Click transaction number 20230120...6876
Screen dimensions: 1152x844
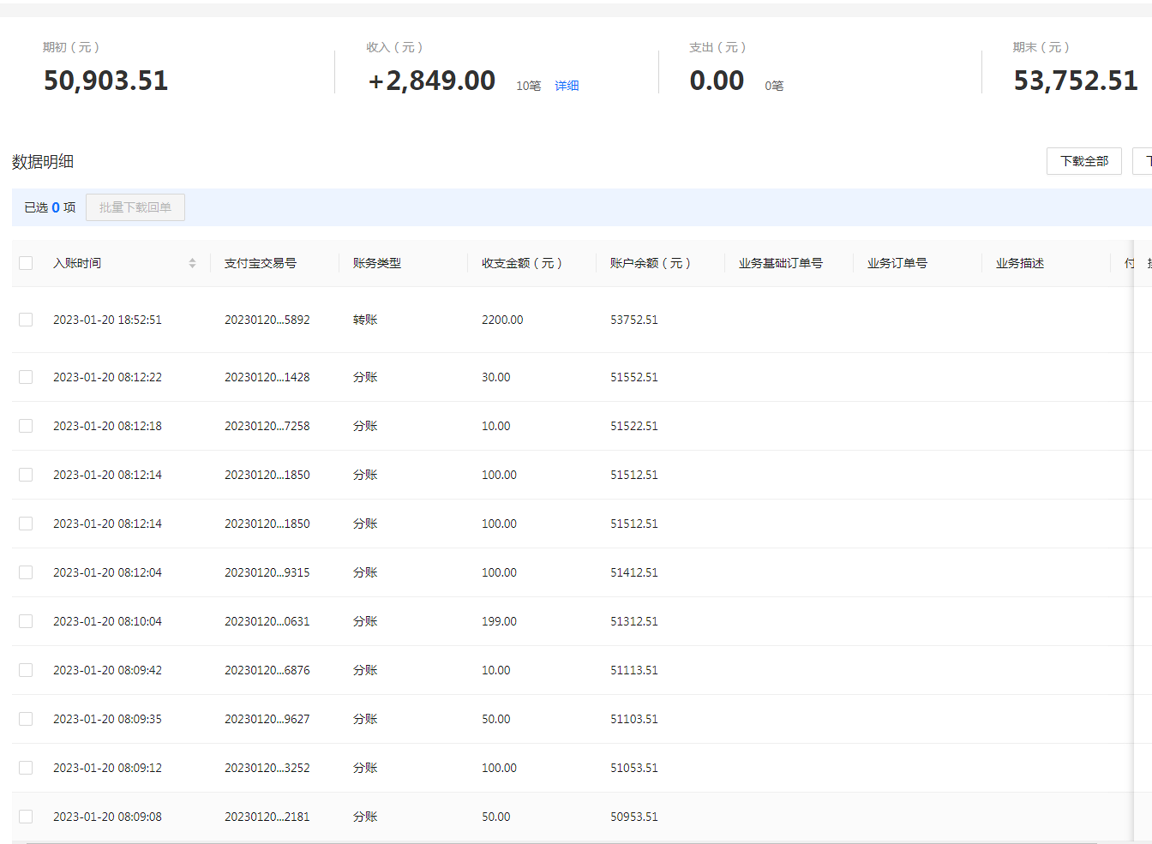pos(267,670)
